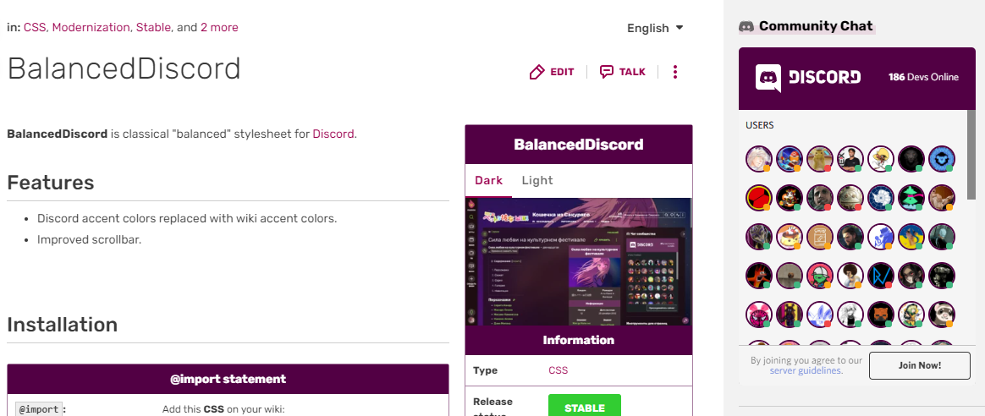Select green character with white cap avatar
This screenshot has width=985, height=416.
point(820,276)
